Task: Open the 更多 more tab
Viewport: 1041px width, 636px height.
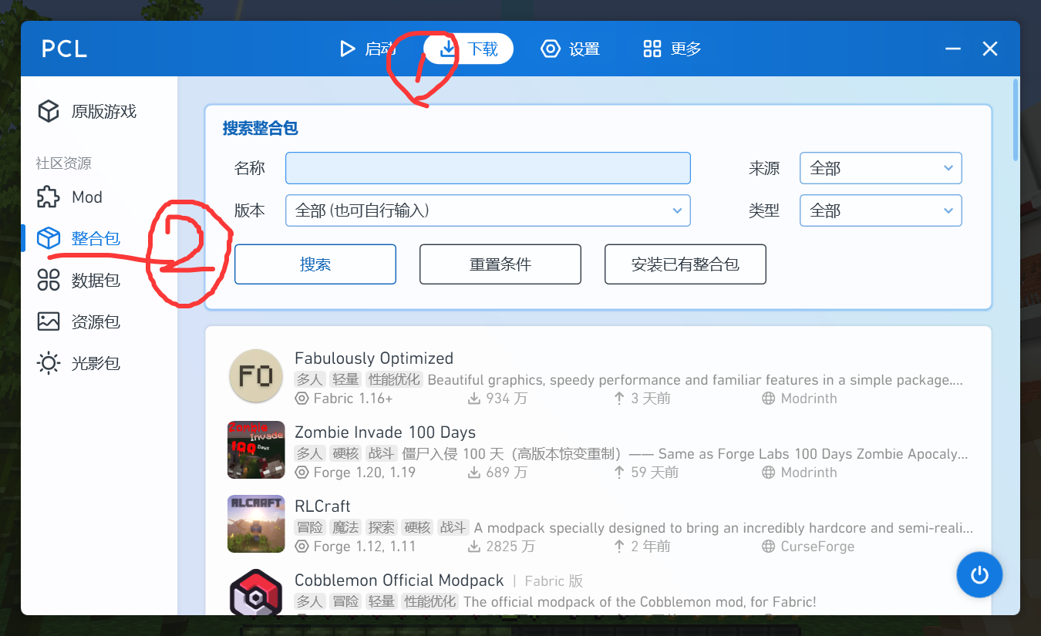Action: coord(672,49)
